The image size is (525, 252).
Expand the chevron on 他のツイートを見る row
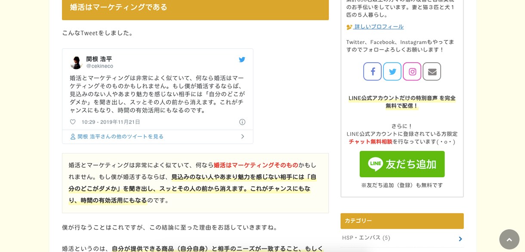(x=242, y=137)
